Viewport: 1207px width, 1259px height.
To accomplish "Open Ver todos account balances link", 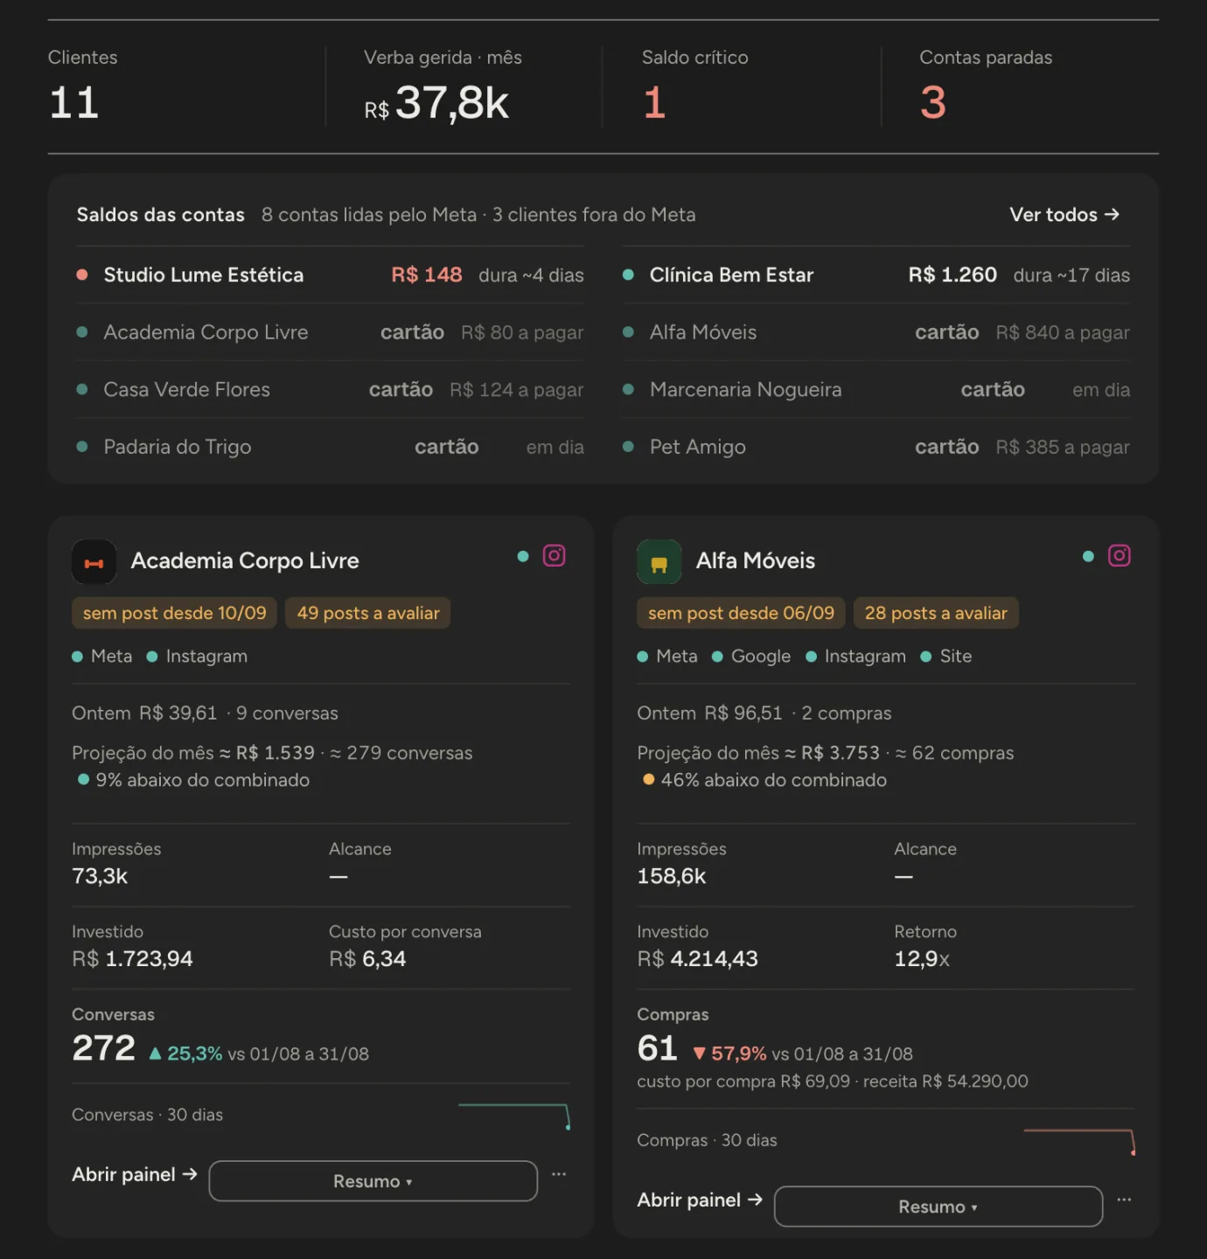I will pyautogui.click(x=1064, y=215).
